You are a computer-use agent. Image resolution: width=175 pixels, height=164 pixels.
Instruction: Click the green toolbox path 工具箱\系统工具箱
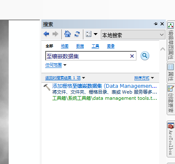point(105,98)
